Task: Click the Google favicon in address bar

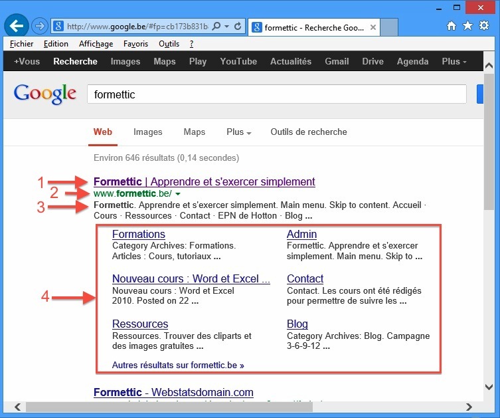Action: tap(58, 26)
